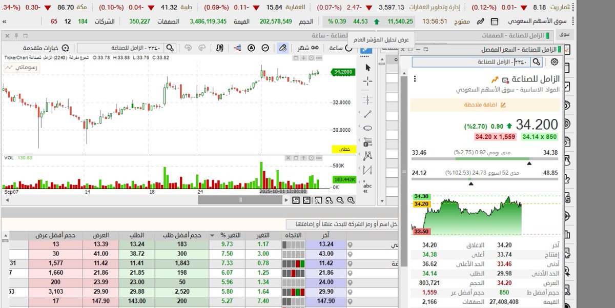Open the chart alert (A) icon
Viewport: 615px width, 308px height.
(252, 48)
